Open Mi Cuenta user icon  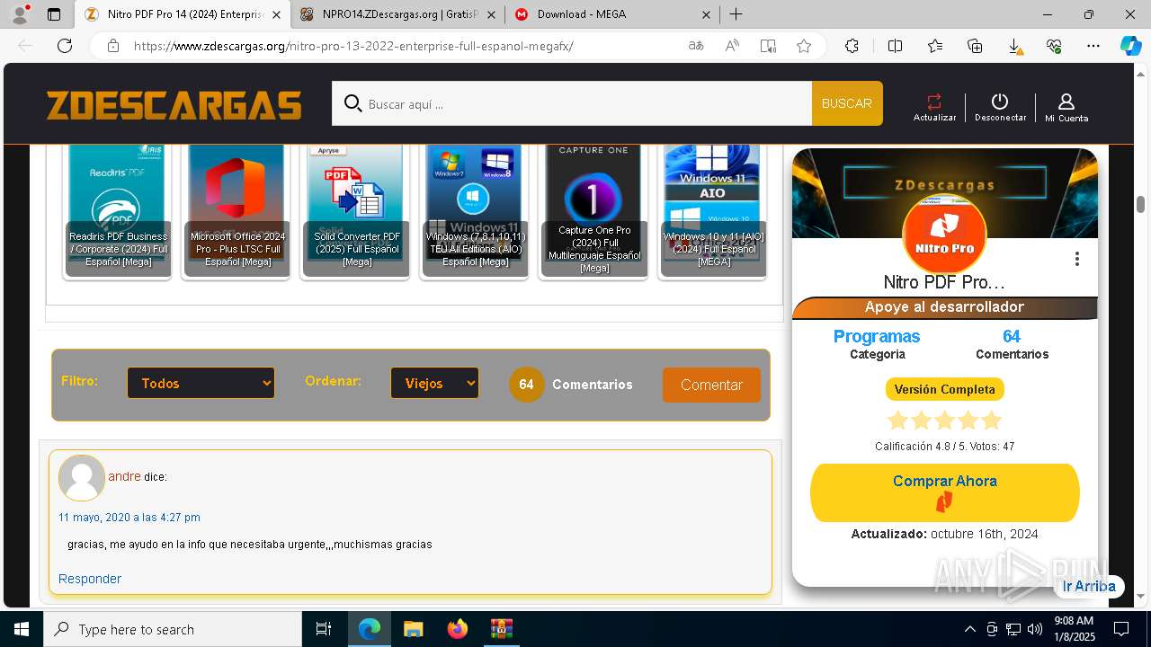1066,102
